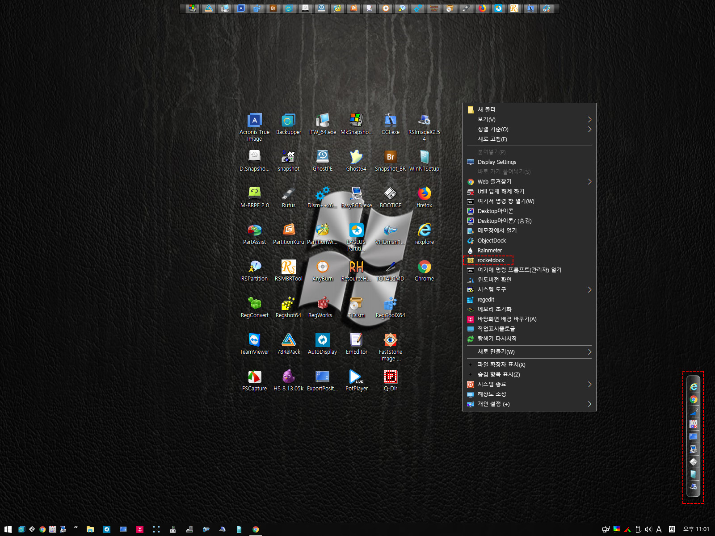Select 78RePack desktop icon

coord(288,344)
